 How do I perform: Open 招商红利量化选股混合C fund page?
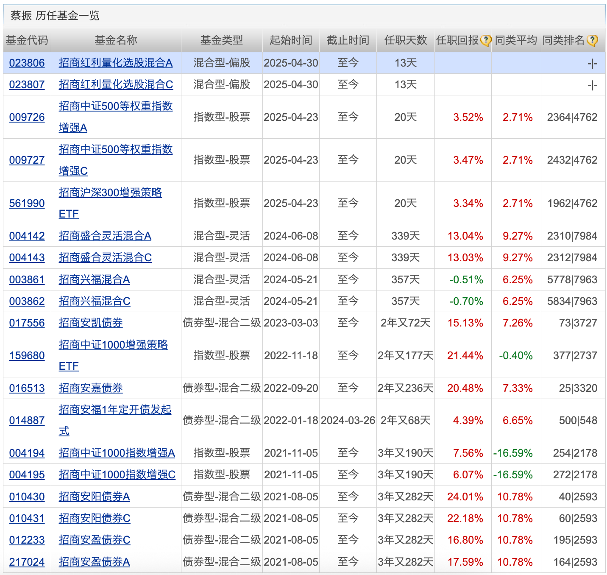point(116,85)
